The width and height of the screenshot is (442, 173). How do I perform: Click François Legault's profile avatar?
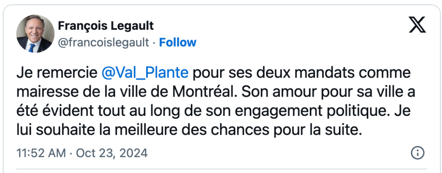35,34
